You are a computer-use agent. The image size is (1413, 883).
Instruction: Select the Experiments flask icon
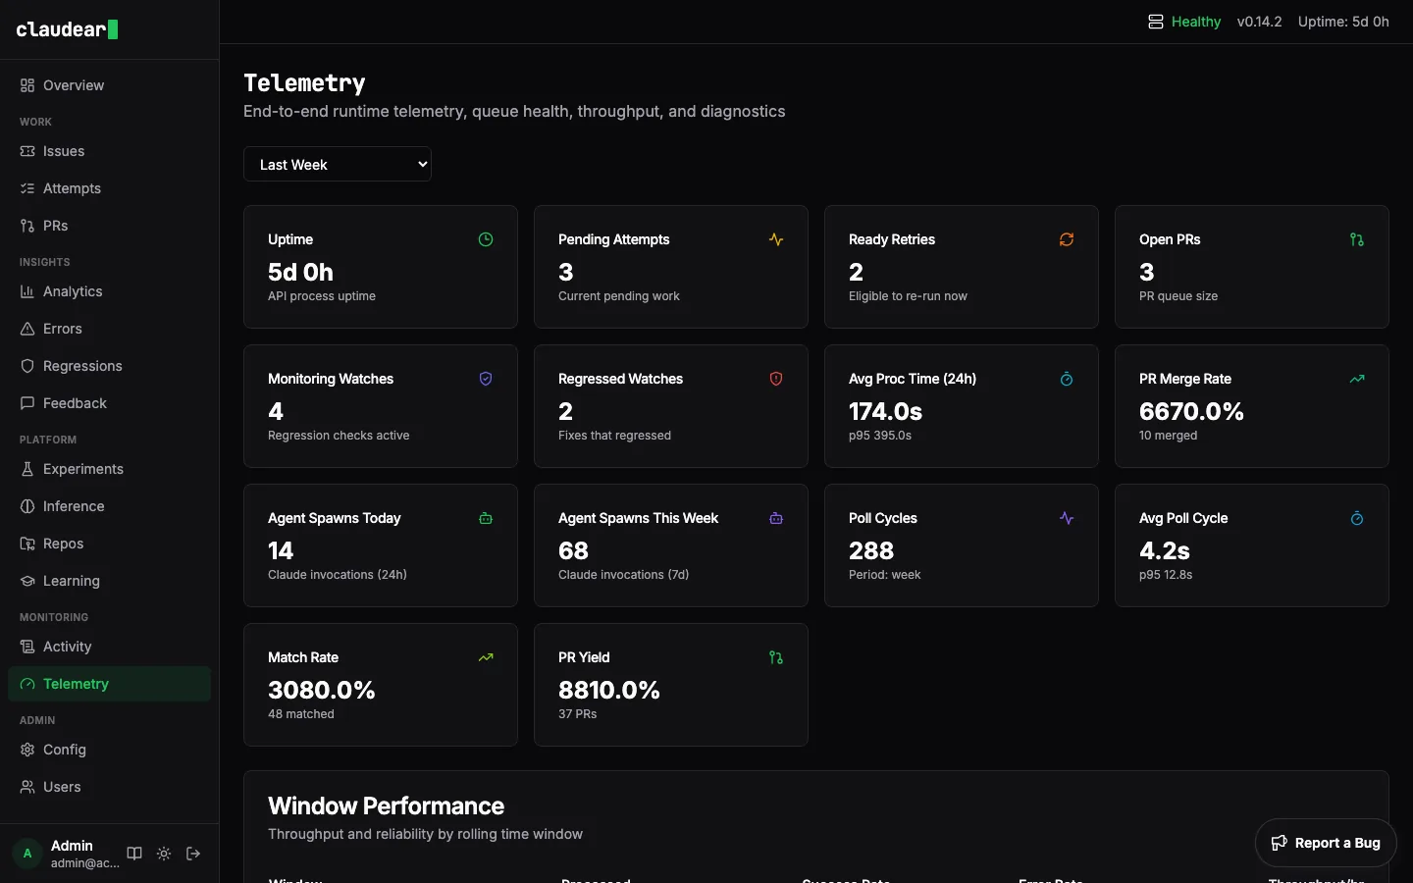click(x=26, y=469)
